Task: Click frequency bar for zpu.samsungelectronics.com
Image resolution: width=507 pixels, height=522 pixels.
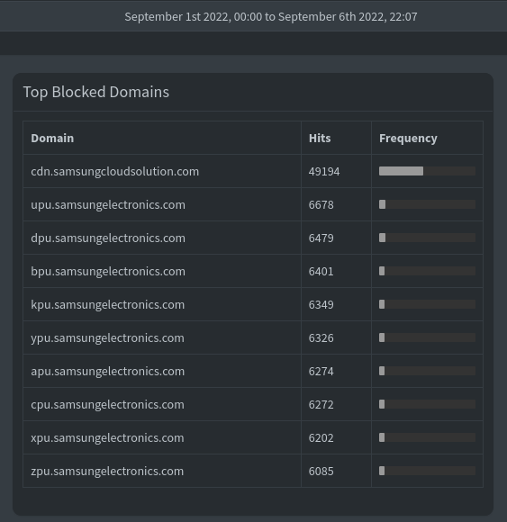Action: pos(427,471)
